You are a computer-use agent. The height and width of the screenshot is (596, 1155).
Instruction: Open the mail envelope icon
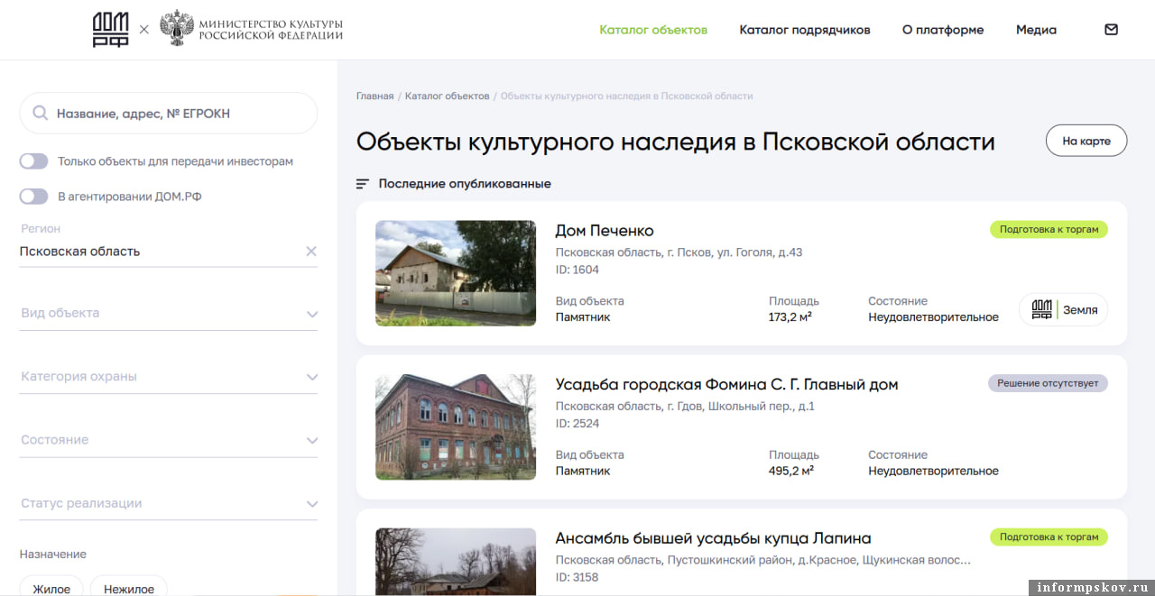[x=1111, y=30]
